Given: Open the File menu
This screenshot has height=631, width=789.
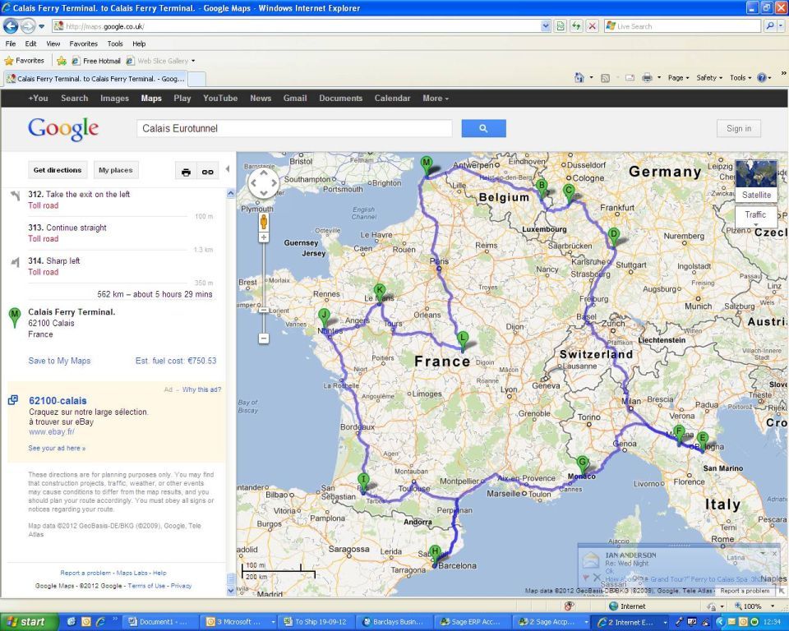Looking at the screenshot, I should (x=11, y=44).
